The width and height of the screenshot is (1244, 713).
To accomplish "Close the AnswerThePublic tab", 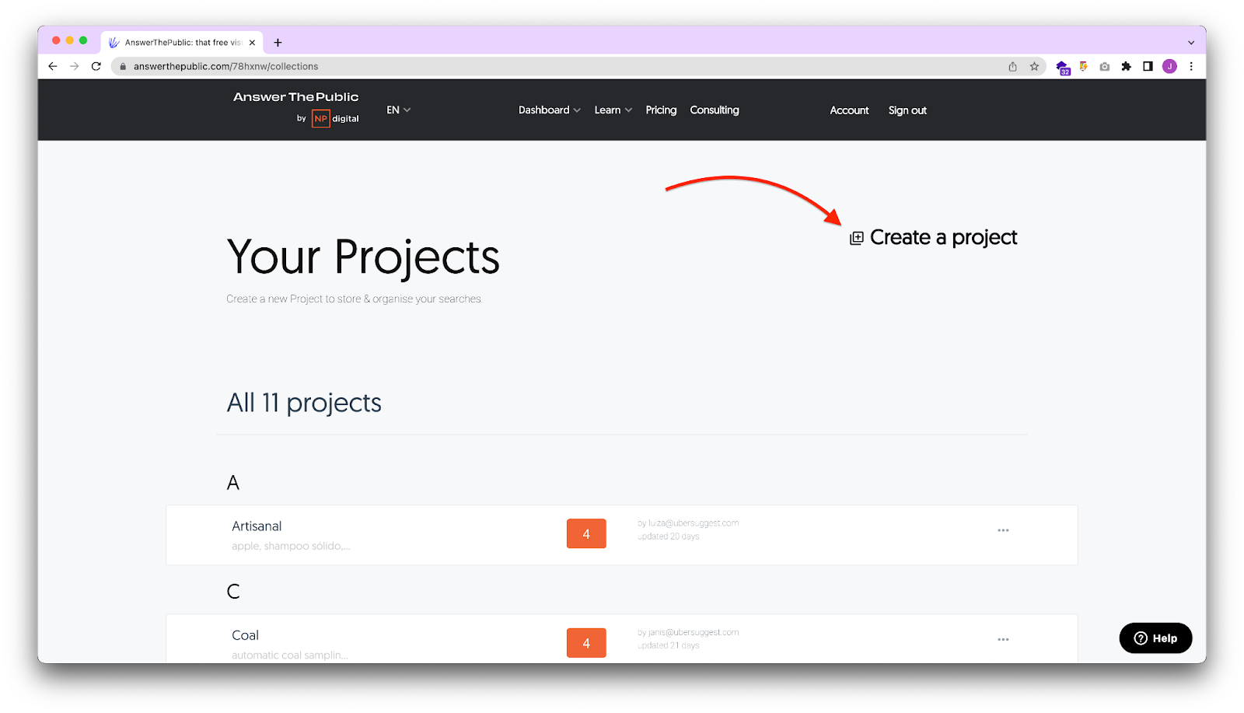I will (x=252, y=43).
